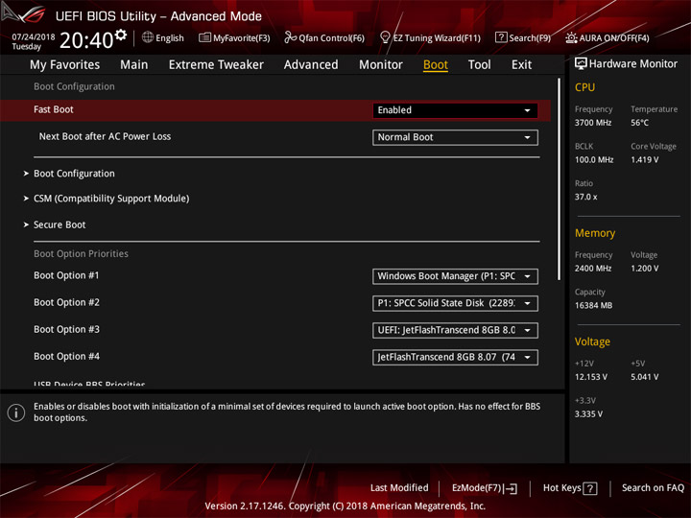Click CPU frequency value 3700 MHz
Screen dimensions: 691x518
pos(593,123)
